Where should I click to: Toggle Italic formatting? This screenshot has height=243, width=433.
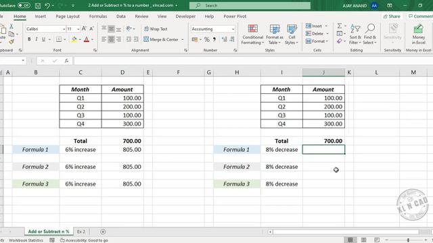tap(36, 39)
